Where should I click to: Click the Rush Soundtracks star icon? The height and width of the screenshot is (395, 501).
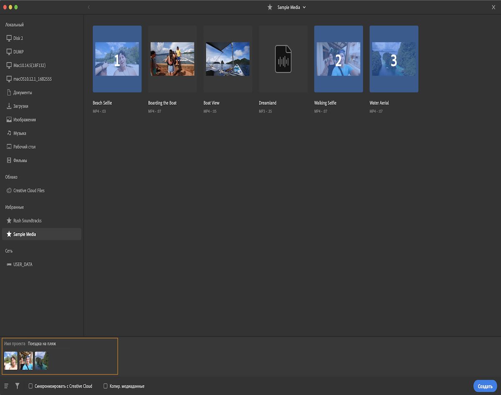[x=9, y=220]
